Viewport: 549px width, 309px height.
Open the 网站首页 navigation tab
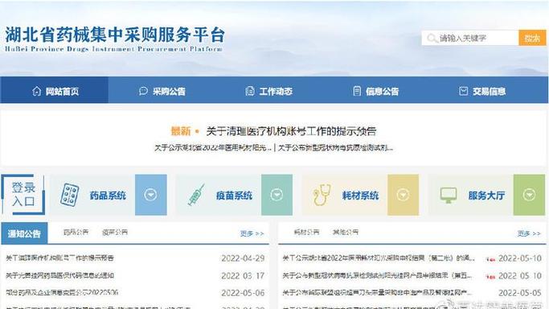[x=55, y=90]
